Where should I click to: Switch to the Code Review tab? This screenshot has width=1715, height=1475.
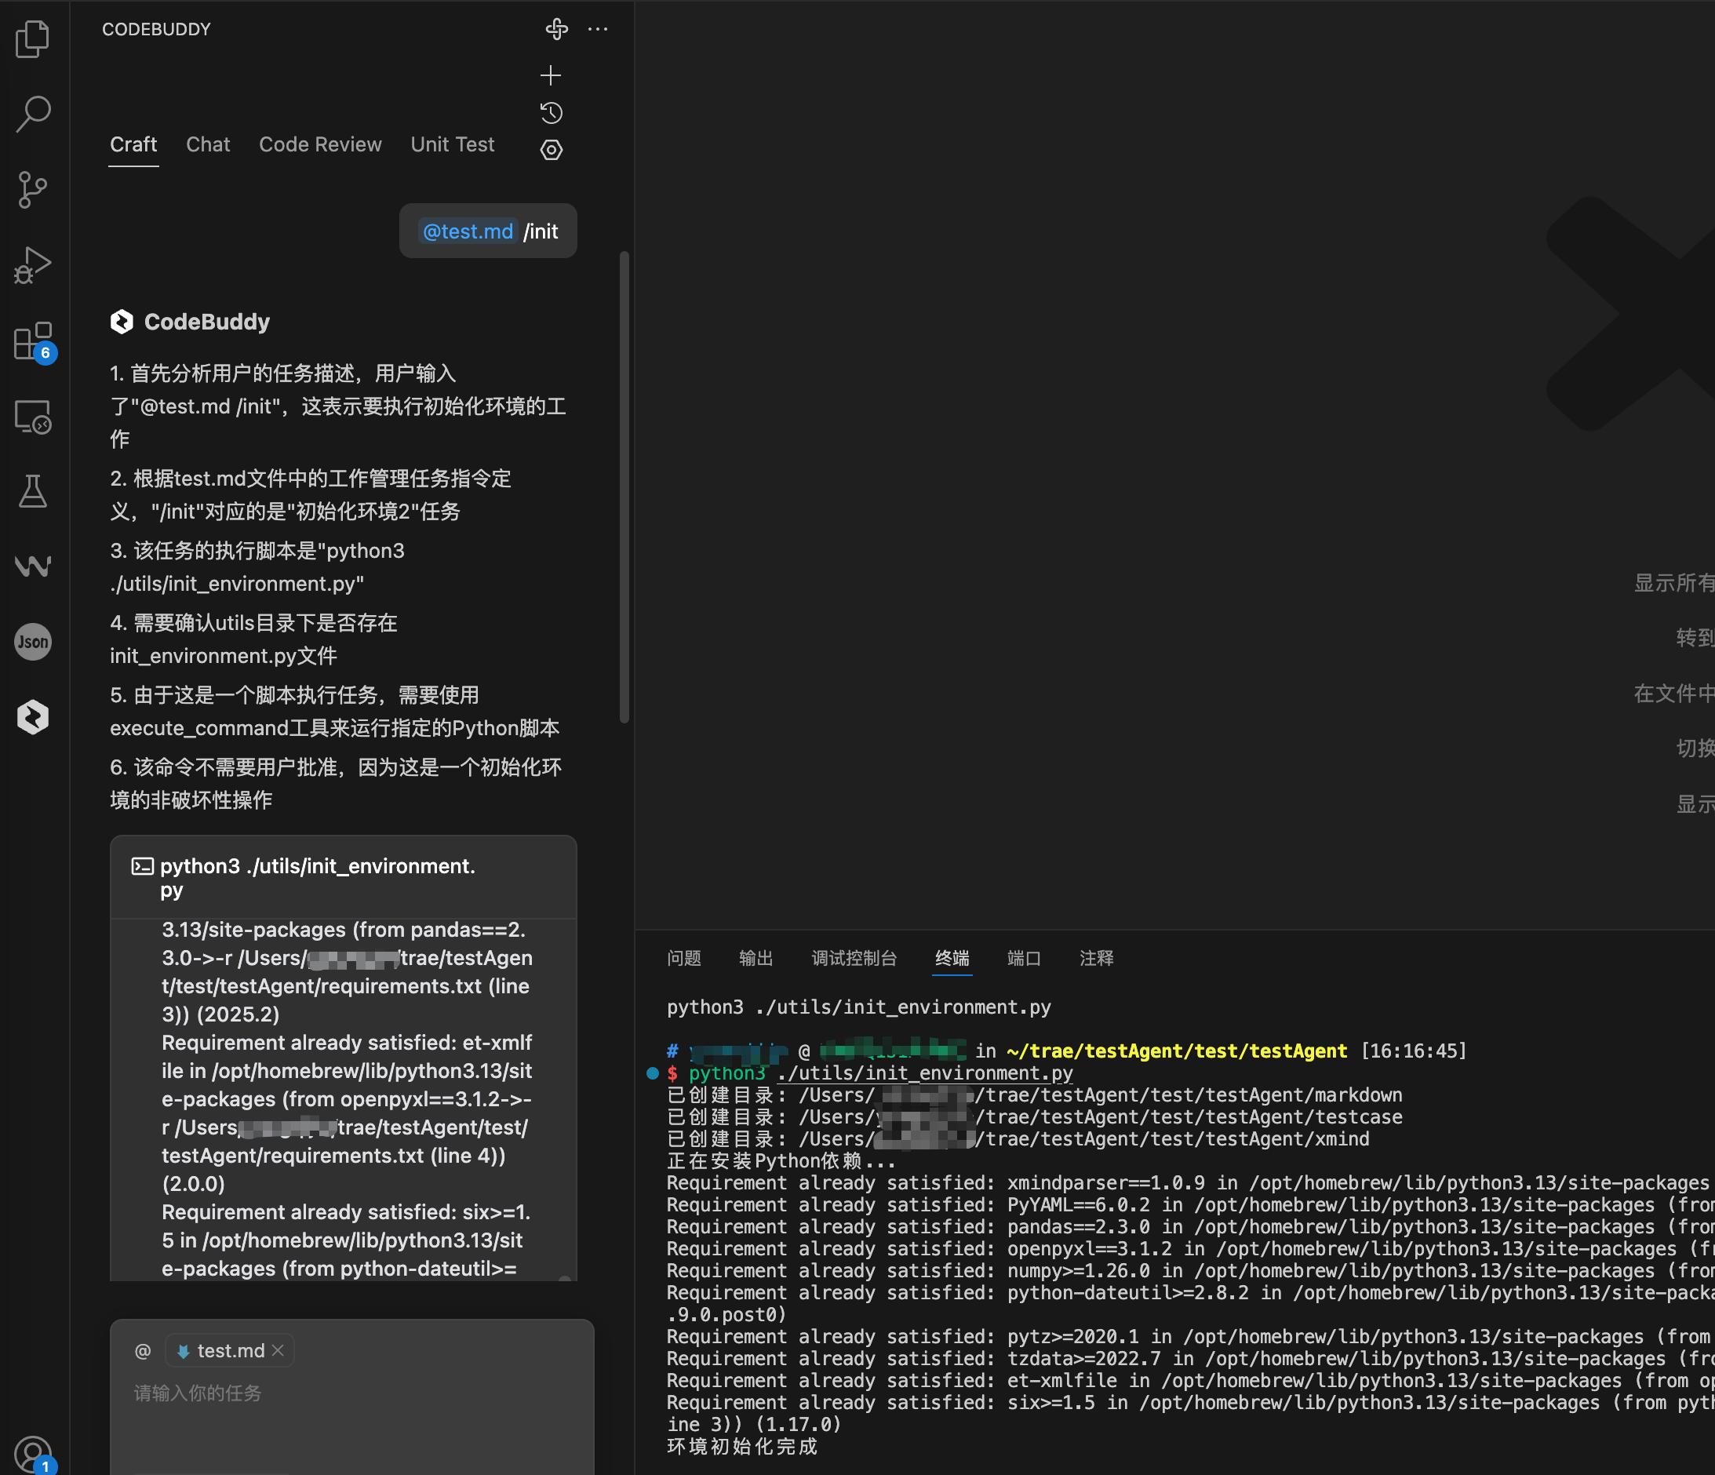tap(320, 145)
